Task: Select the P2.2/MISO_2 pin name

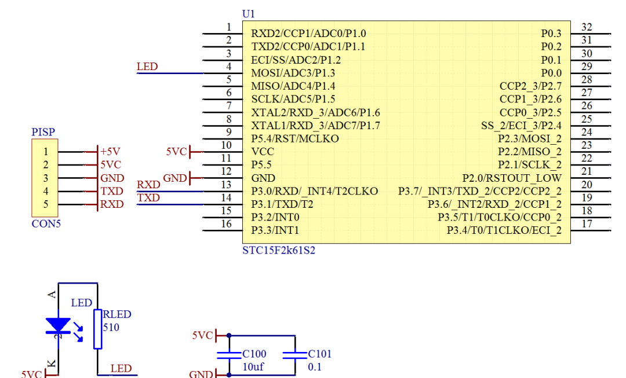Action: [530, 152]
